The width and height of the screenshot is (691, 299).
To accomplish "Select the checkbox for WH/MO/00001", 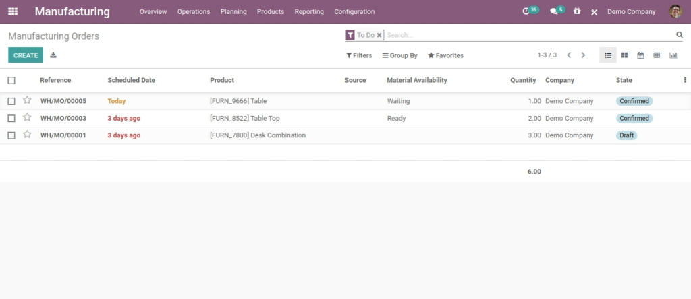I will point(11,135).
